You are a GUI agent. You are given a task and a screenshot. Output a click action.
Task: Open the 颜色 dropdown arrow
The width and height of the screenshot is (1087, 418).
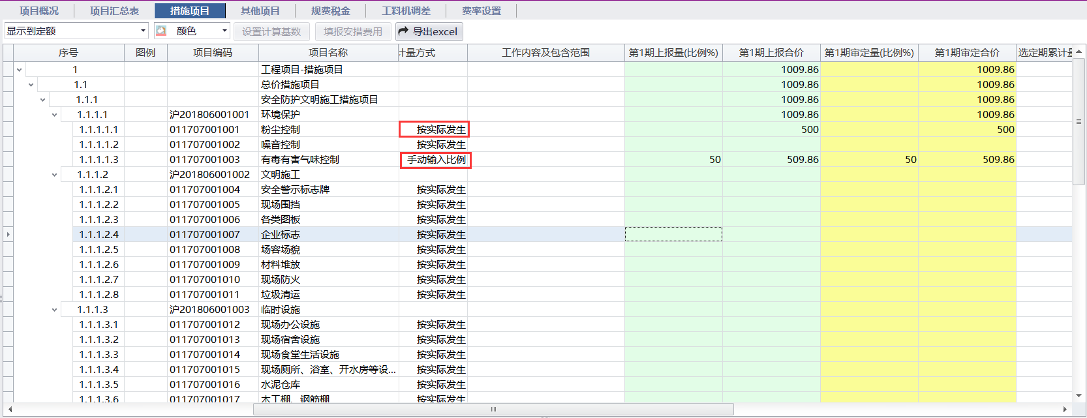pyautogui.click(x=224, y=31)
